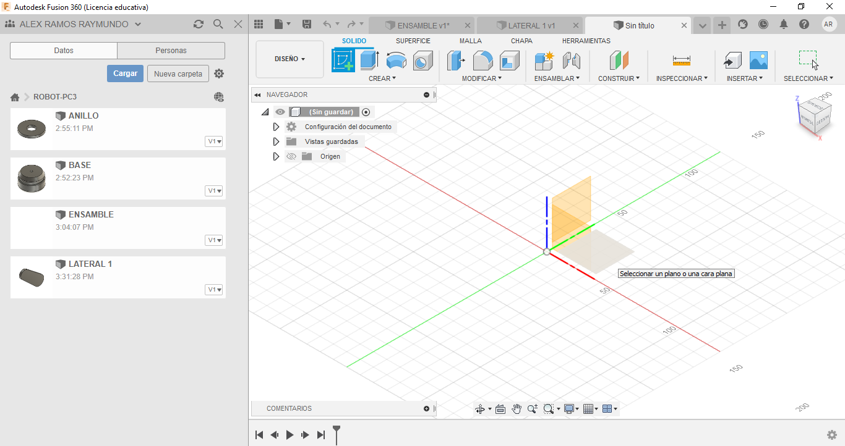
Task: Open the INSERTAR dropdown menu
Action: click(x=745, y=78)
